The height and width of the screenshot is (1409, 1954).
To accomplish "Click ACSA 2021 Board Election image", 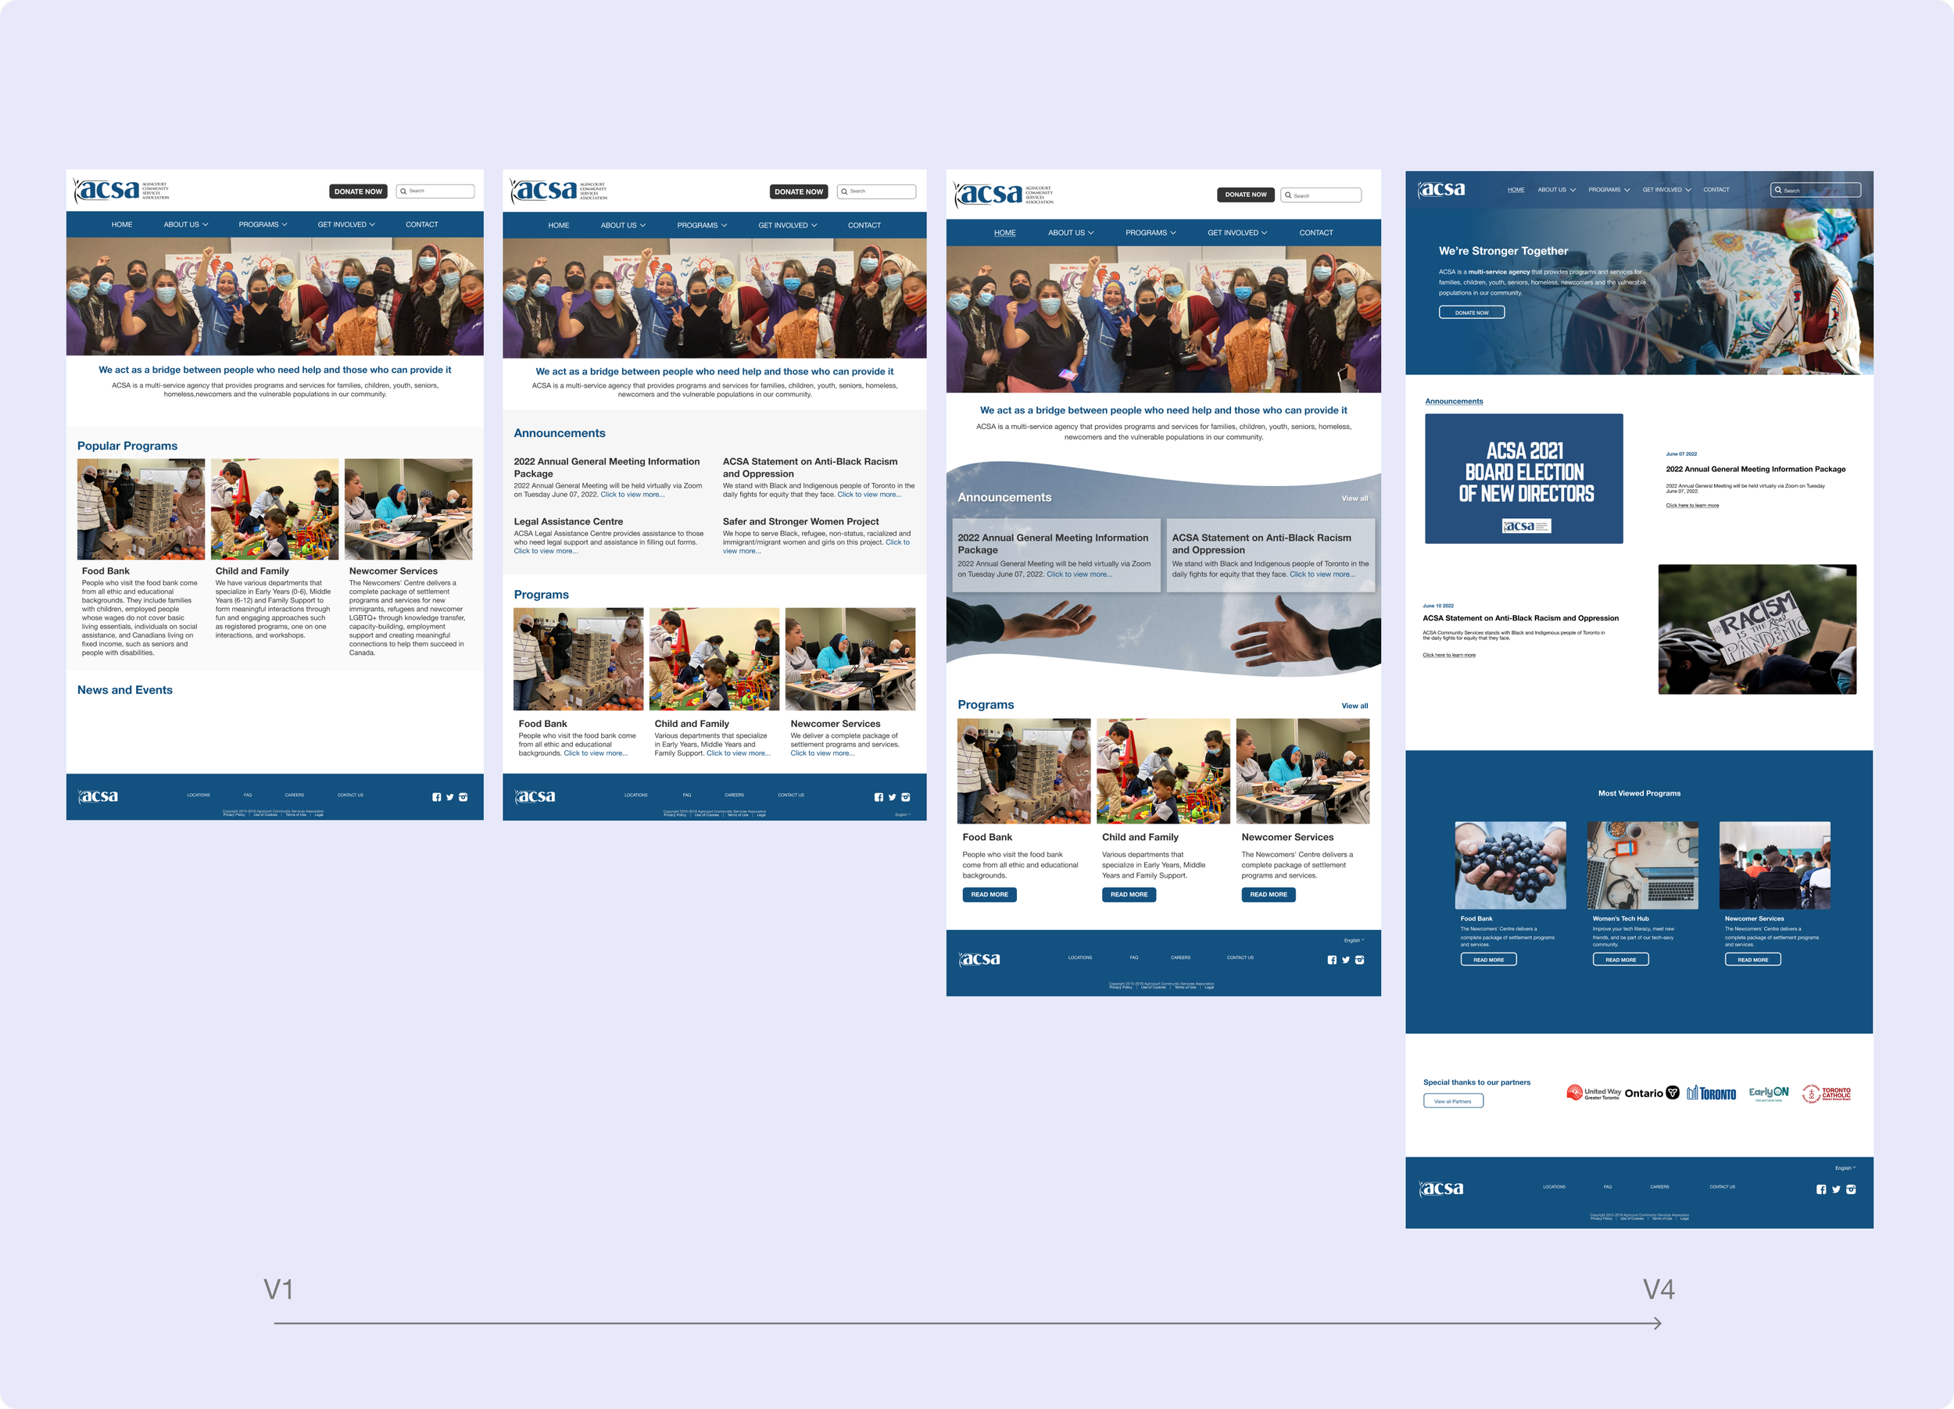I will click(1523, 479).
